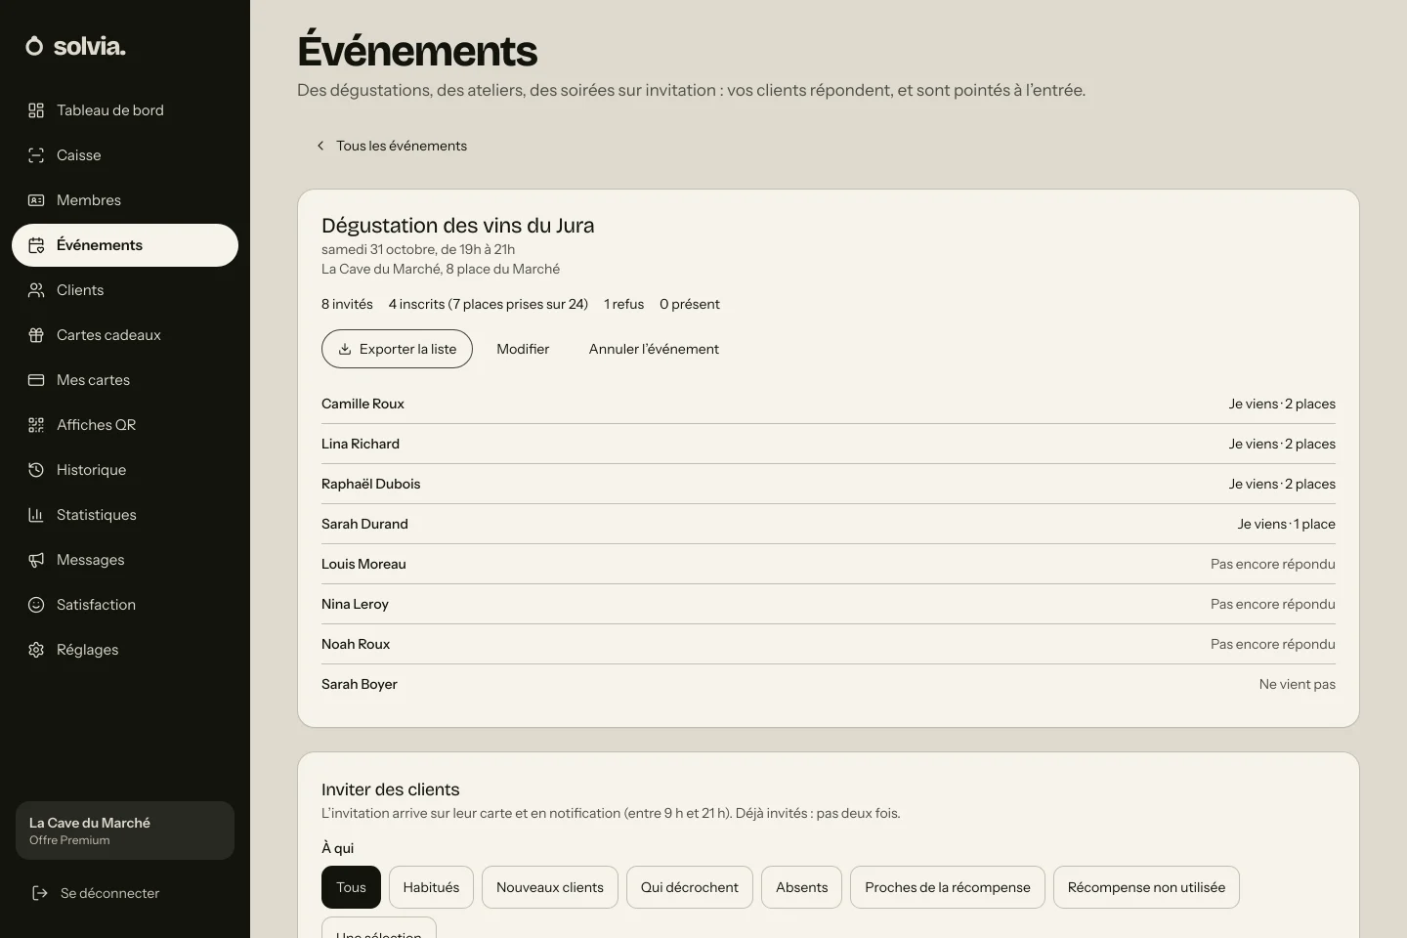Select the Habitués audience filter
The image size is (1407, 938).
point(431,887)
